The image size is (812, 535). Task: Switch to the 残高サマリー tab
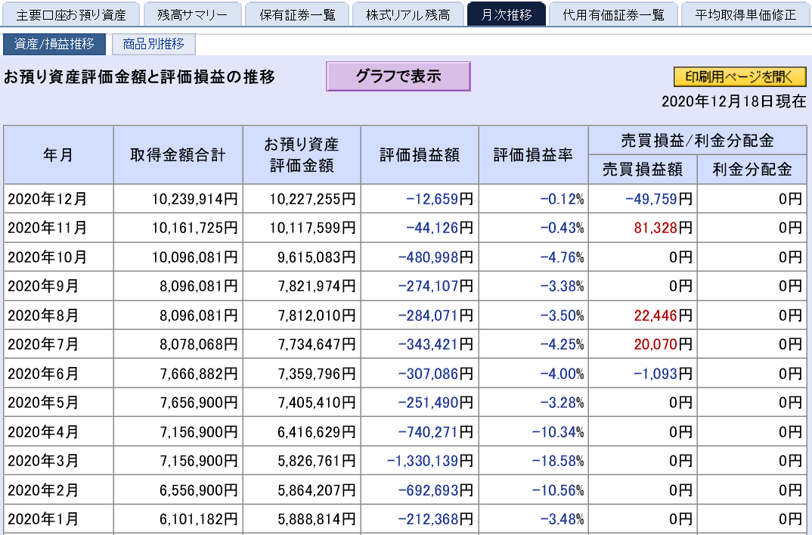pyautogui.click(x=192, y=14)
